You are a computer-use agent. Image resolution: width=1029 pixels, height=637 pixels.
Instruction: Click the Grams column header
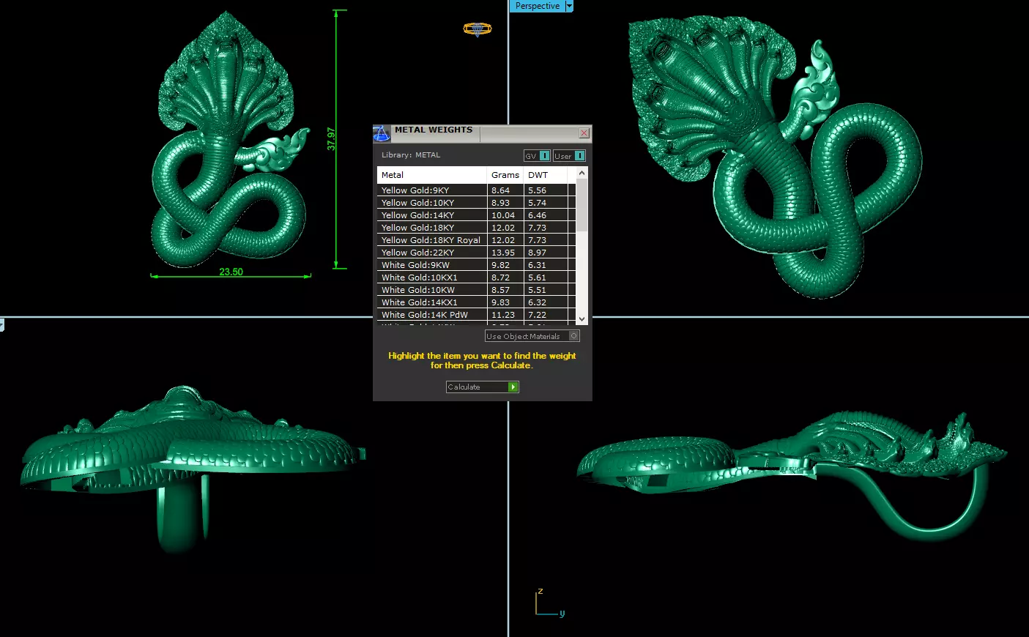click(505, 175)
